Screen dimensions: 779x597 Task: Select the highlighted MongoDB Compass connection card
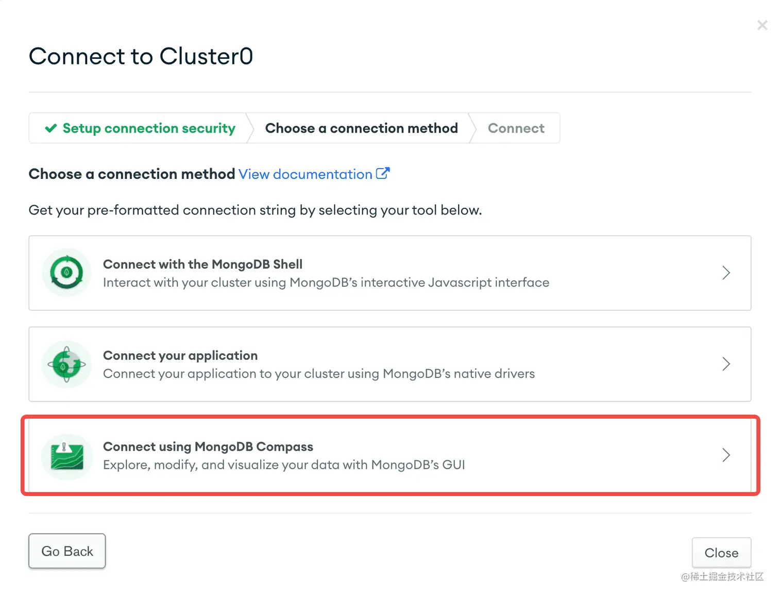(x=389, y=456)
